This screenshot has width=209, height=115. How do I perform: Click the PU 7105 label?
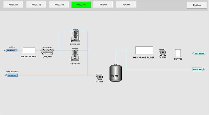point(99,82)
